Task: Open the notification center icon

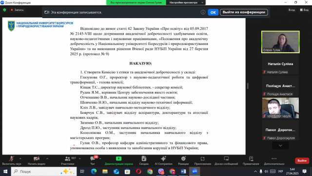Action: [x=304, y=172]
